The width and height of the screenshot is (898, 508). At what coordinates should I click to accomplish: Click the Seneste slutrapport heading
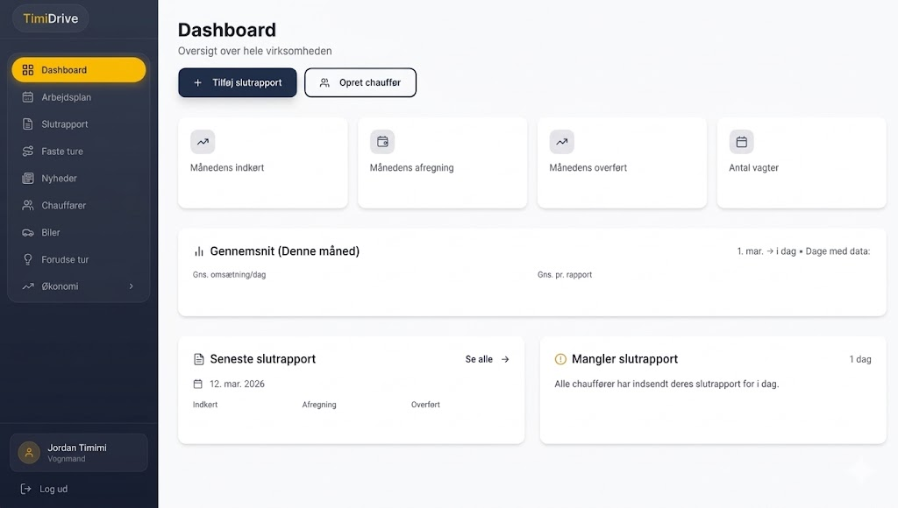pyautogui.click(x=263, y=359)
